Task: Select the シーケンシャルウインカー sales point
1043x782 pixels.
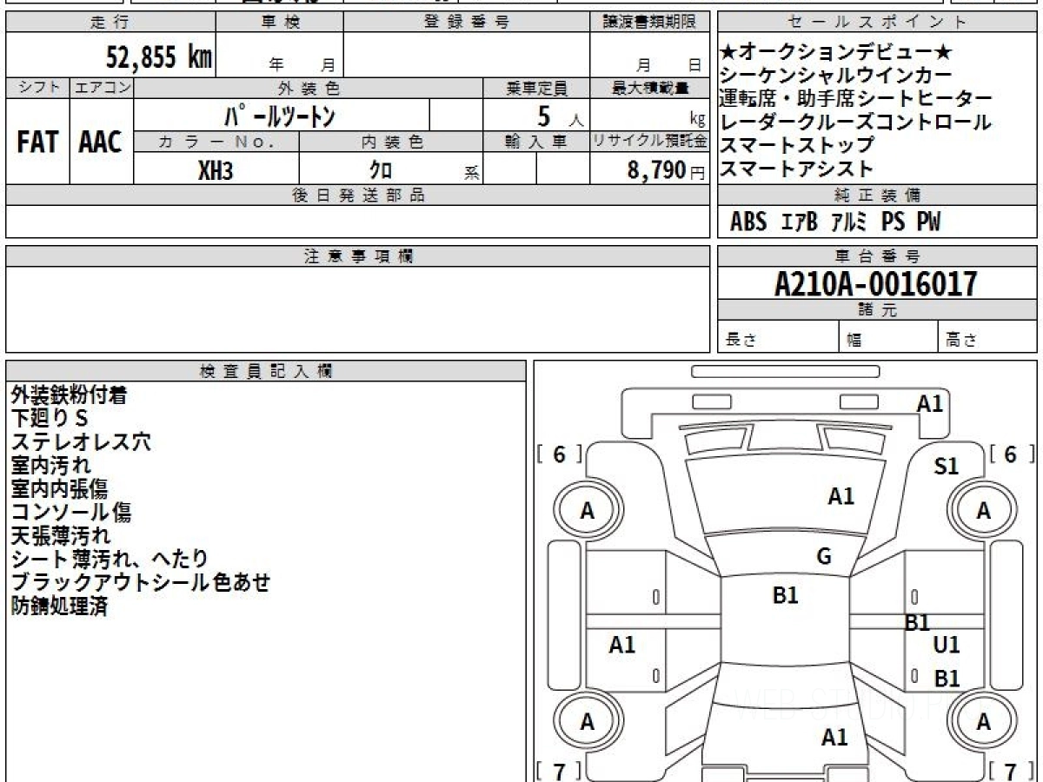Action: [x=836, y=76]
